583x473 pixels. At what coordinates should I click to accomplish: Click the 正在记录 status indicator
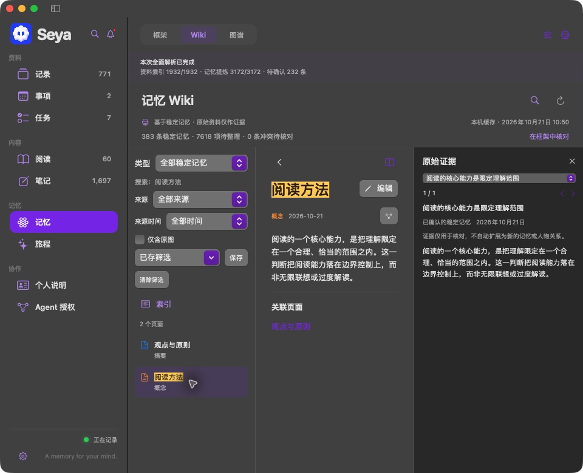101,440
